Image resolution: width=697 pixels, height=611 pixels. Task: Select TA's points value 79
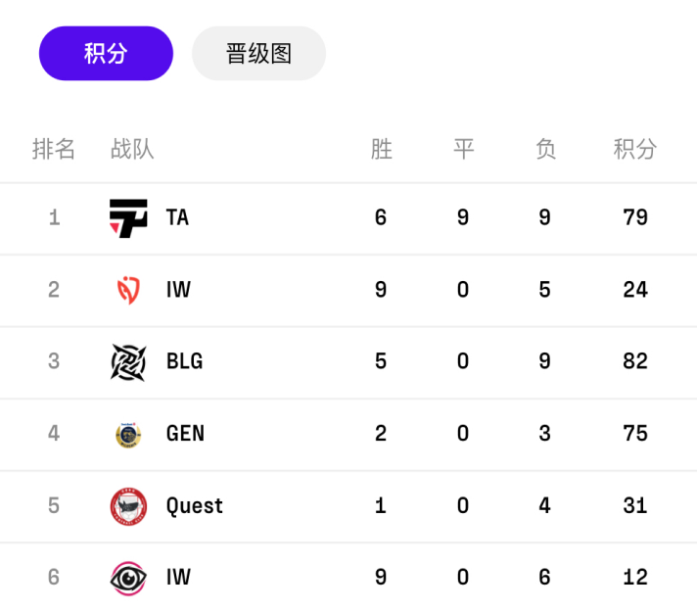[635, 217]
